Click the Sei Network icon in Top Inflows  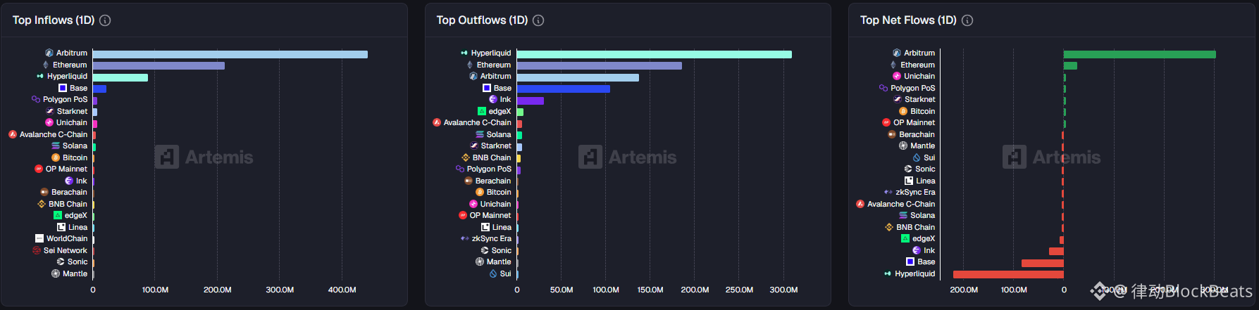pyautogui.click(x=37, y=250)
